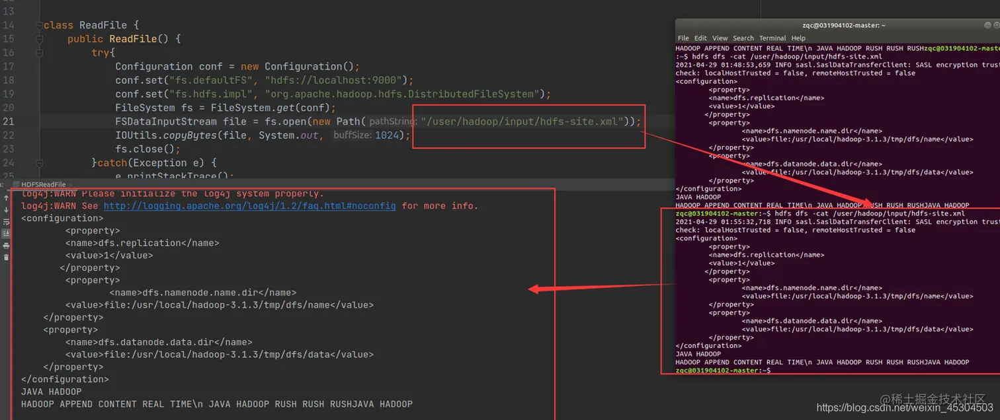This screenshot has height=420, width=1000.
Task: Click the "fs.hdfs.impl" string in the editor
Action: pos(210,94)
